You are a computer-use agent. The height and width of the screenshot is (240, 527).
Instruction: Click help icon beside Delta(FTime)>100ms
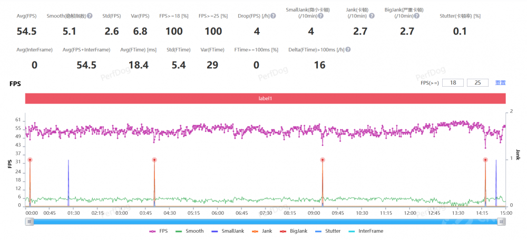click(348, 49)
